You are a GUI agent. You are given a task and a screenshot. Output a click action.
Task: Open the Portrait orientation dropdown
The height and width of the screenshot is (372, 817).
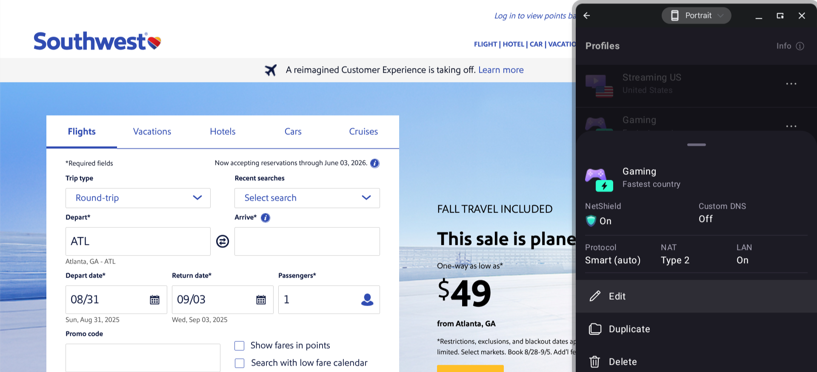(x=696, y=16)
